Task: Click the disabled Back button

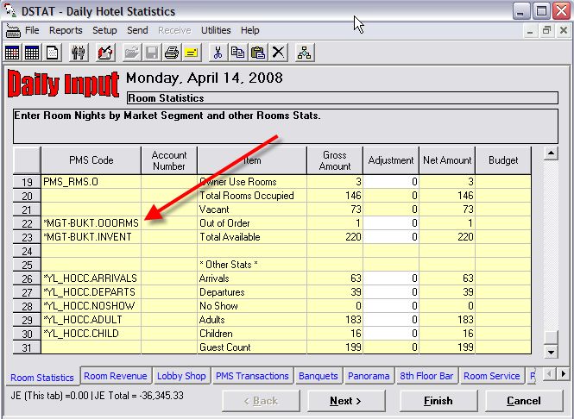Action: [x=261, y=401]
